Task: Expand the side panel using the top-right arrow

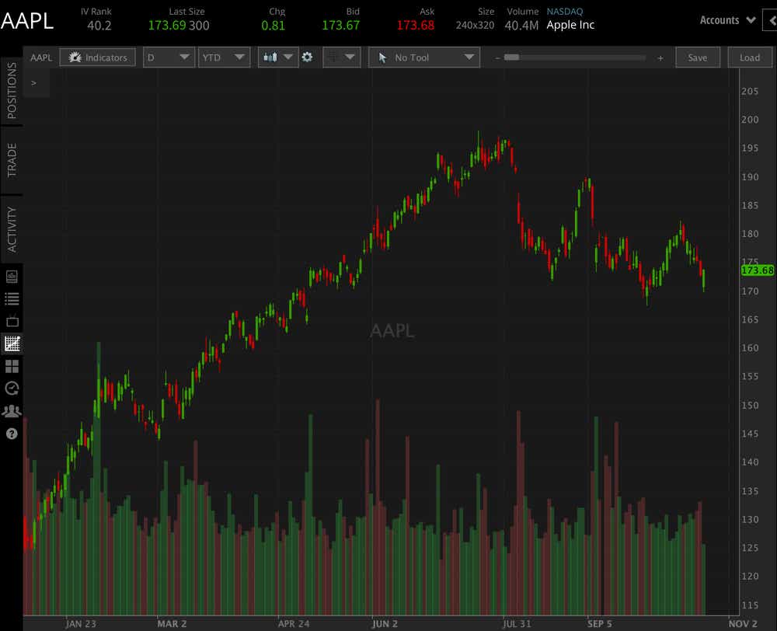Action: coord(771,21)
